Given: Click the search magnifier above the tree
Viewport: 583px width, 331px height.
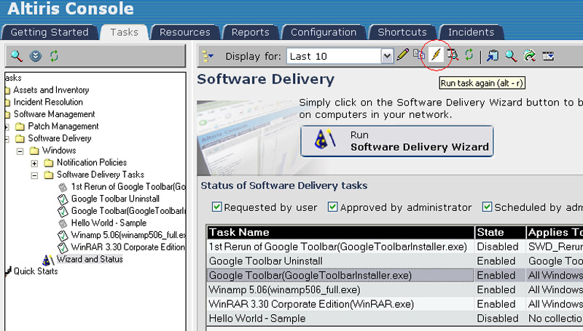Looking at the screenshot, I should tap(16, 56).
